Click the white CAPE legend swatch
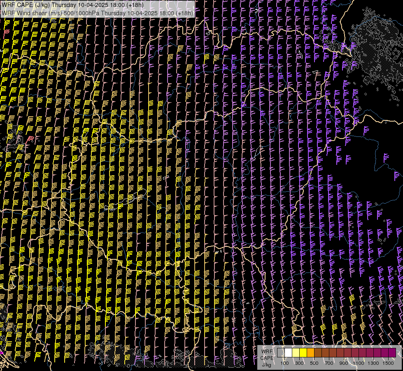Image resolution: width=403 pixels, height=371 pixels. (289, 352)
